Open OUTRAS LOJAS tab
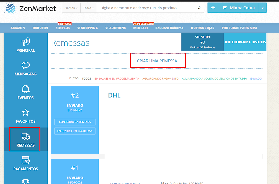The height and width of the screenshot is (184, 279). tap(203, 28)
